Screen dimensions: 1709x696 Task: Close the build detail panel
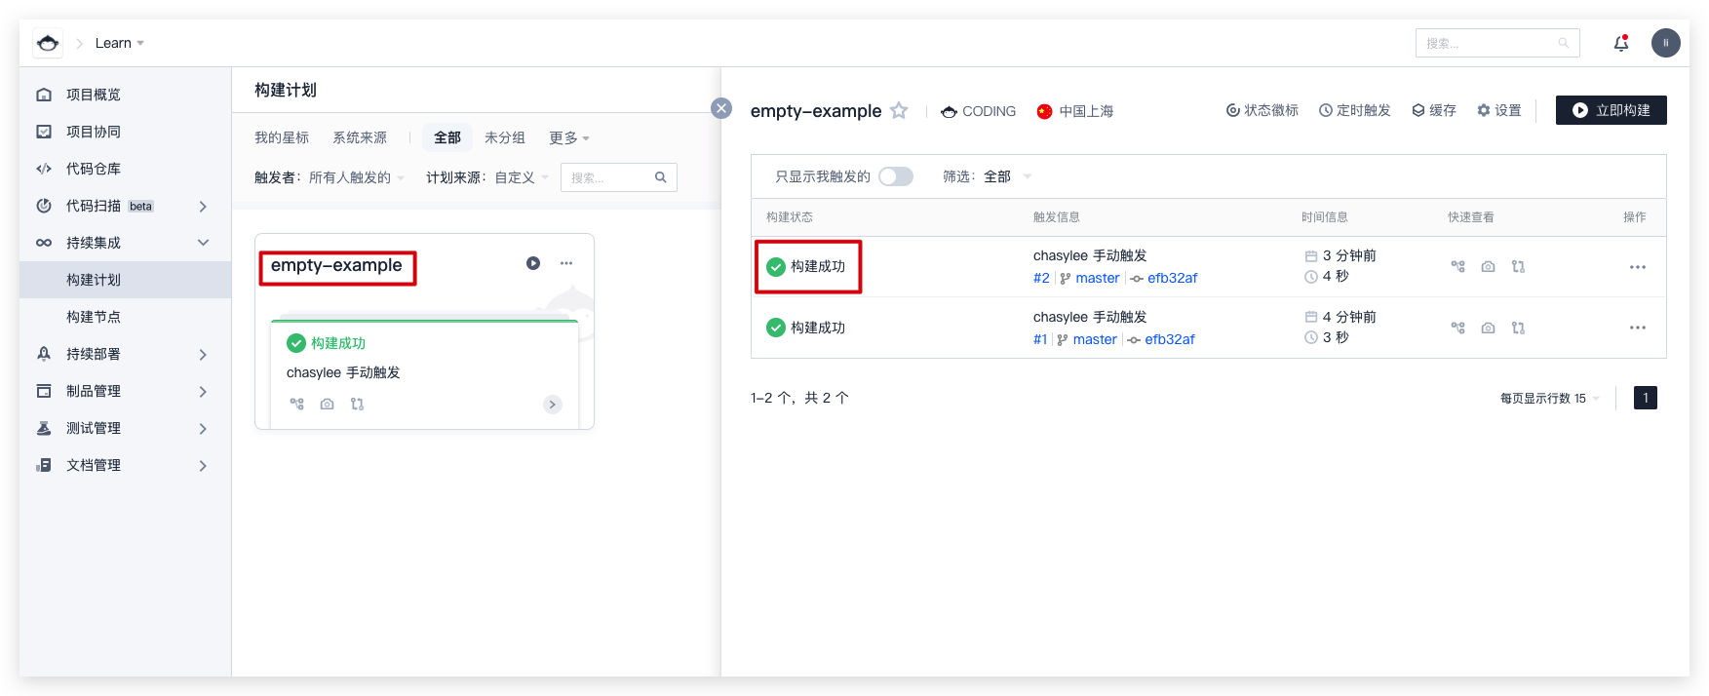click(x=721, y=108)
